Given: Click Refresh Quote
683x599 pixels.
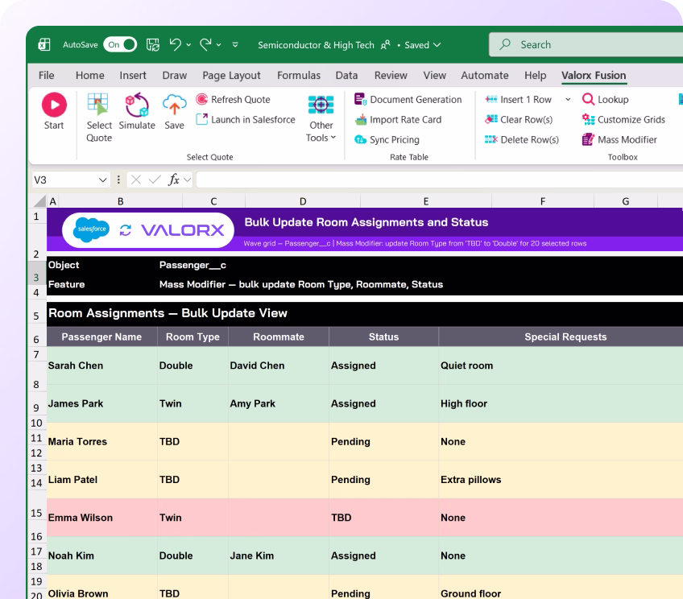Looking at the screenshot, I should pyautogui.click(x=233, y=99).
